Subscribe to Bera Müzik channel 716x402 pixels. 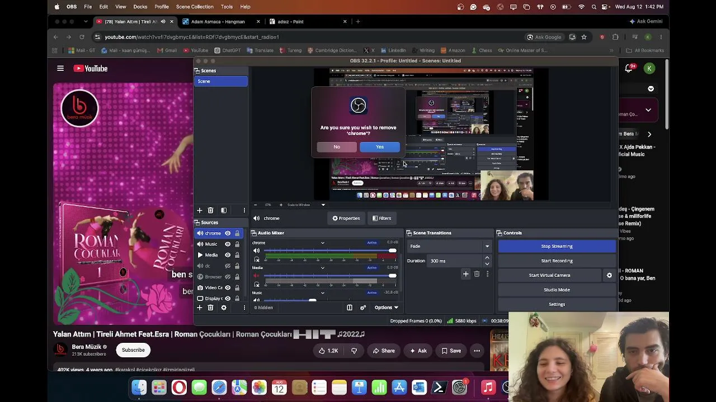point(133,350)
